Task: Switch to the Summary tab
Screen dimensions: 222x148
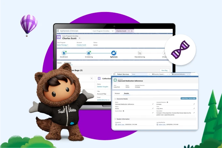Action: click(68, 63)
